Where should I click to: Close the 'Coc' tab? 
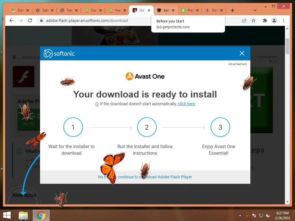[x=101, y=10]
